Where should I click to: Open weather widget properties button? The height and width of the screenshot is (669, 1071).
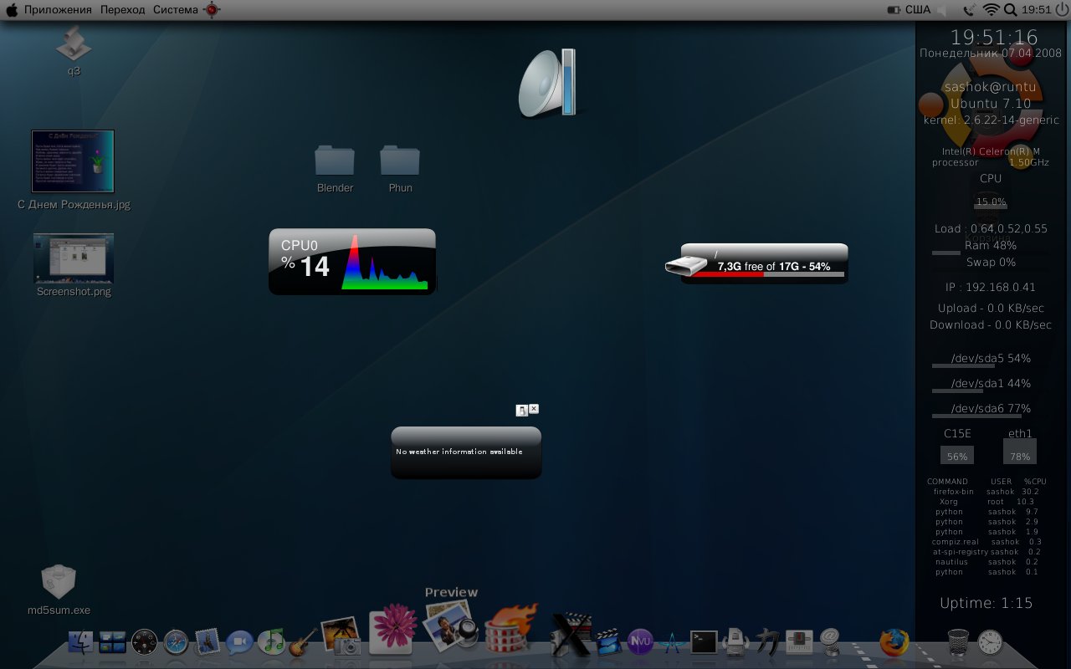521,410
